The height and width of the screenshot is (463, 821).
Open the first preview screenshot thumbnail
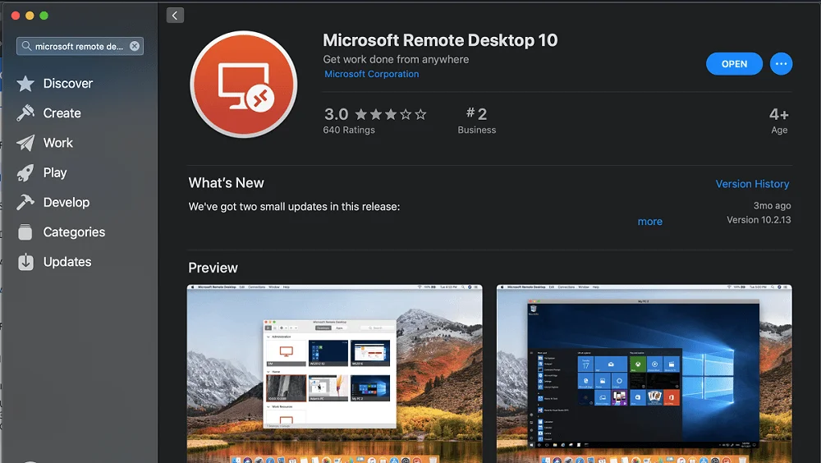click(x=334, y=374)
